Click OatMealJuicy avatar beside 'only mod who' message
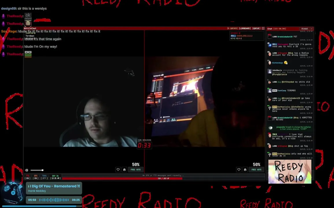 pyautogui.click(x=270, y=155)
